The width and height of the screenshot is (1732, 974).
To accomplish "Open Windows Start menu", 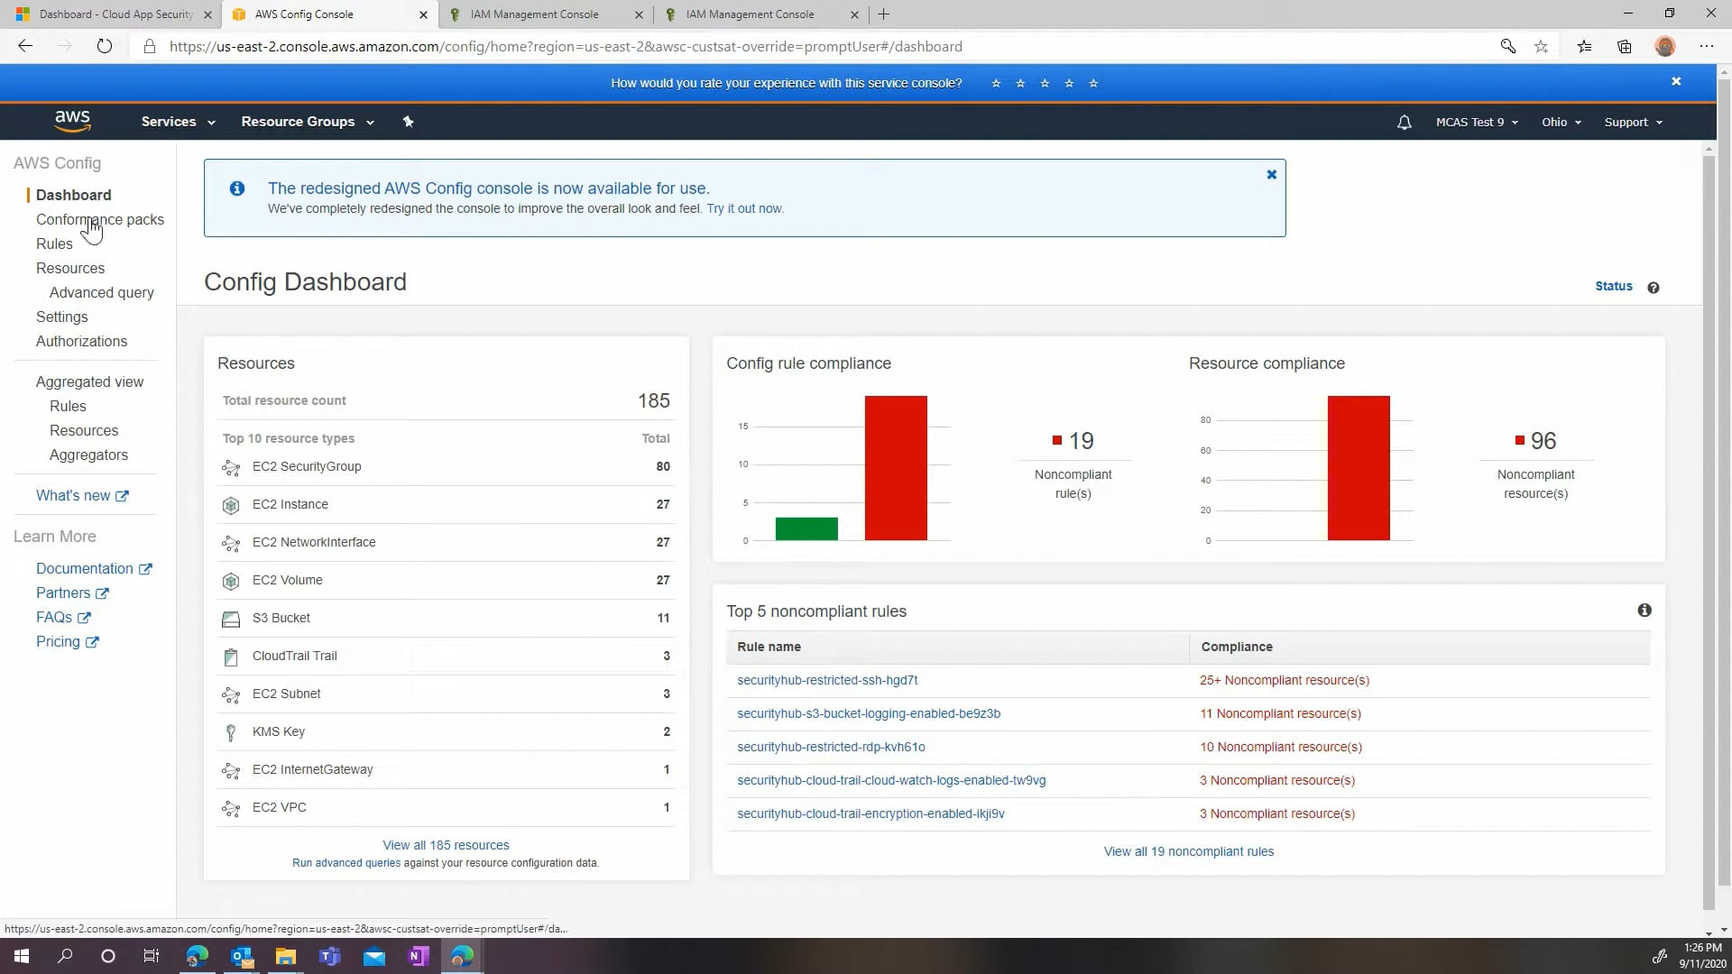I will (x=22, y=956).
